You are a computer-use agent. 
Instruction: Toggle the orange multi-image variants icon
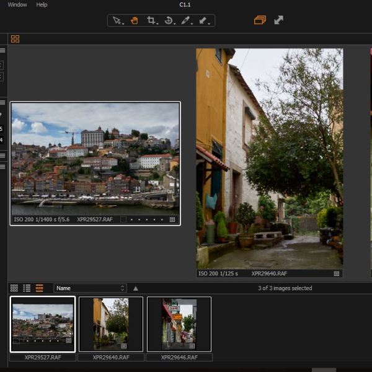[260, 20]
